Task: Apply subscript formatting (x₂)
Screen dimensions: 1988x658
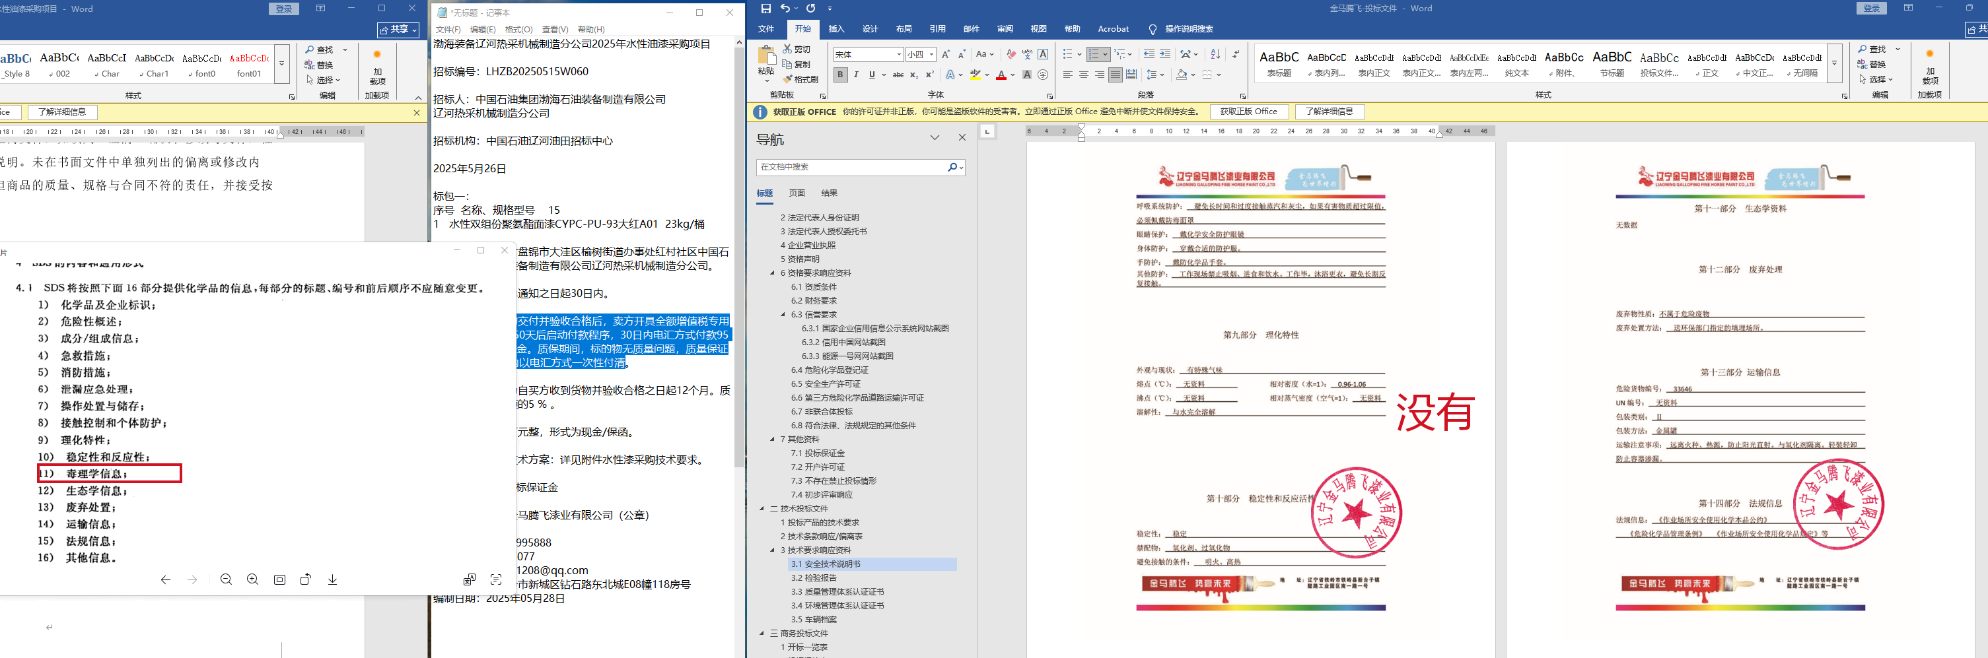Action: 913,75
